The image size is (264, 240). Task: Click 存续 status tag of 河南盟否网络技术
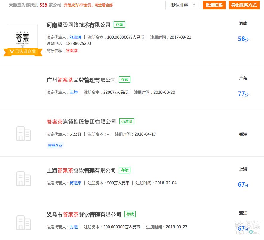119,25
